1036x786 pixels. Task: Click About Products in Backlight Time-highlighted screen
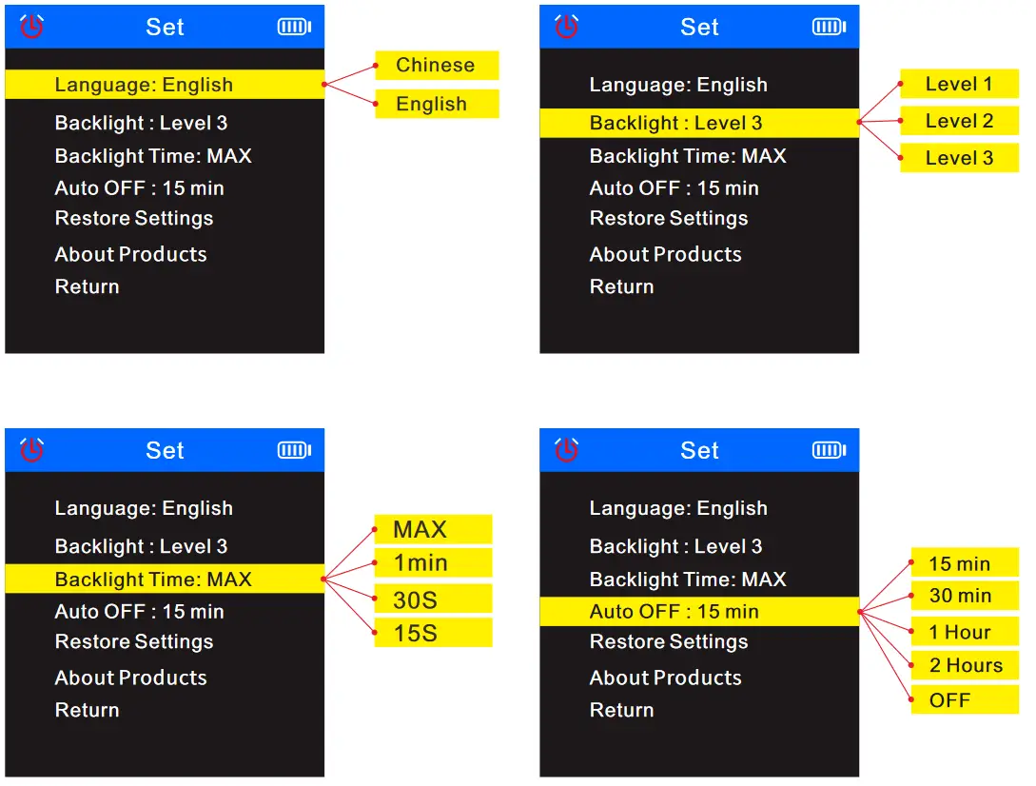coord(131,678)
